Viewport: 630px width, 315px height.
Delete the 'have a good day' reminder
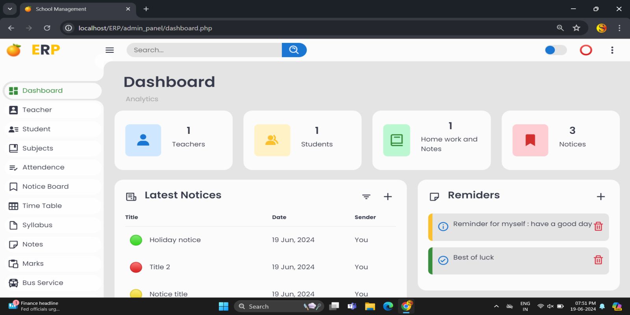click(x=598, y=226)
